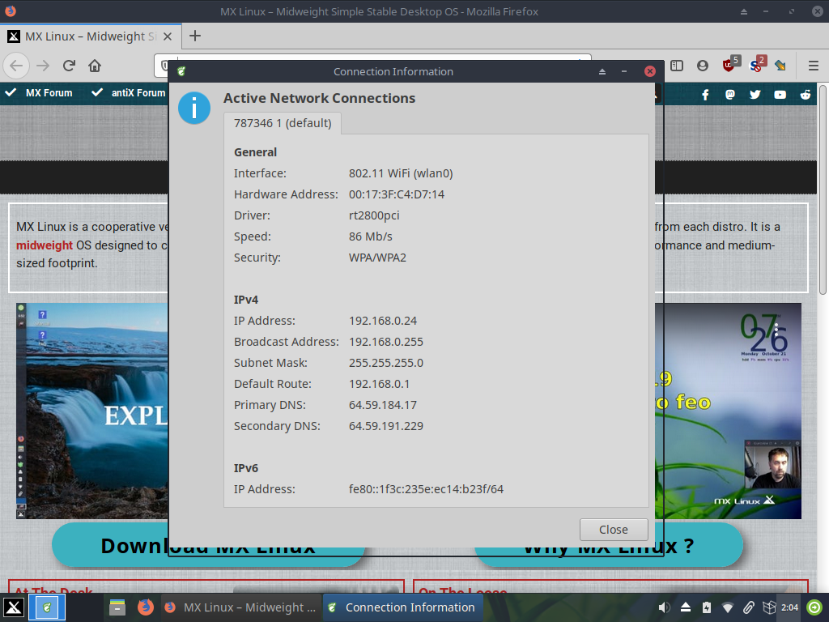Minimize the Connection Information dialog
Image resolution: width=829 pixels, height=622 pixels.
click(624, 71)
